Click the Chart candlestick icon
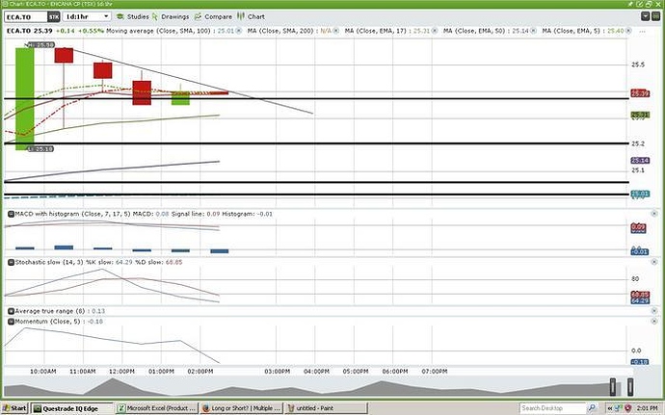 (241, 16)
